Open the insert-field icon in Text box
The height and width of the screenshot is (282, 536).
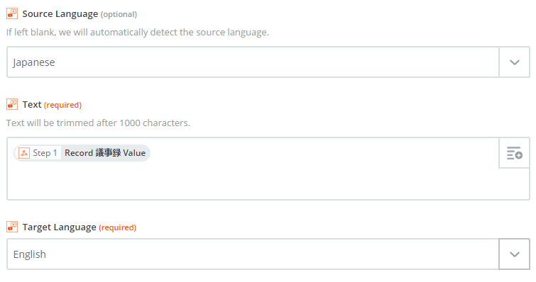point(514,153)
